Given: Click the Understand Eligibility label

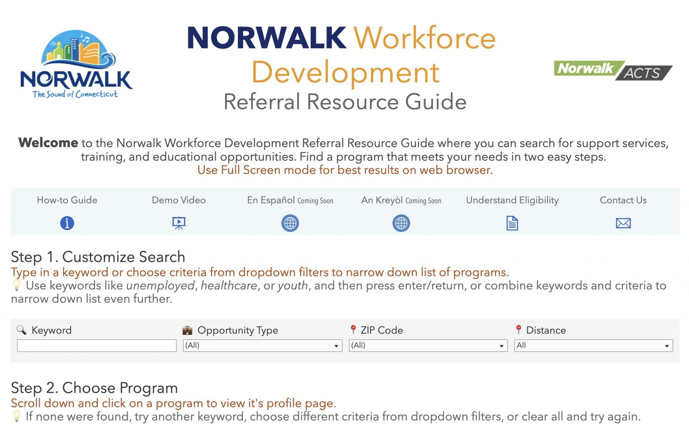Looking at the screenshot, I should [512, 200].
